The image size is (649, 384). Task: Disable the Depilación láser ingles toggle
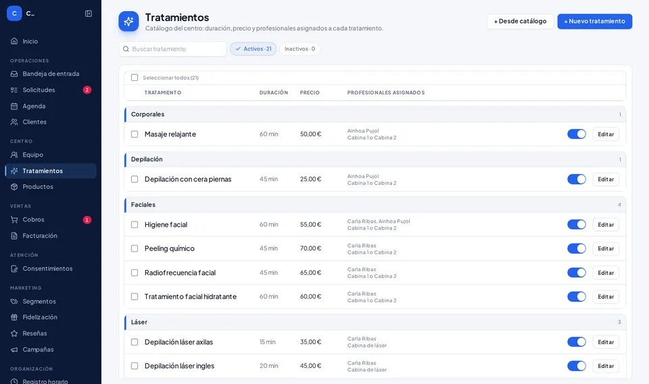[577, 366]
